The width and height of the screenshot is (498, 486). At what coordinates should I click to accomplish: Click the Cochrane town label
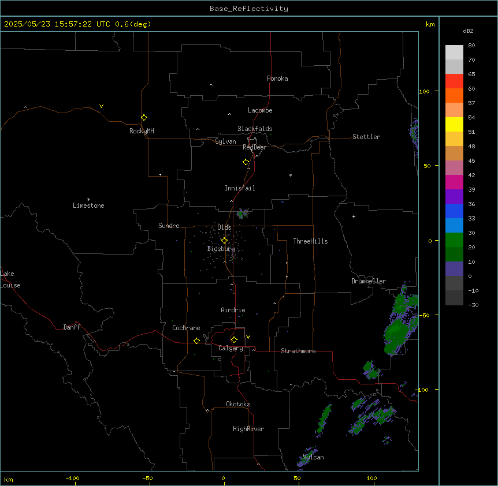coord(186,328)
